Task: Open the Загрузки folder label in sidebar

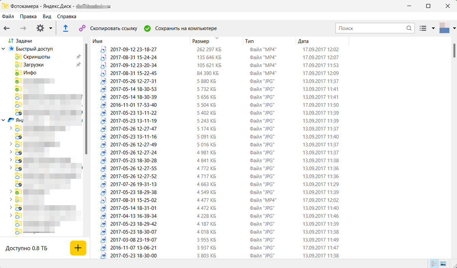Action: [x=34, y=65]
